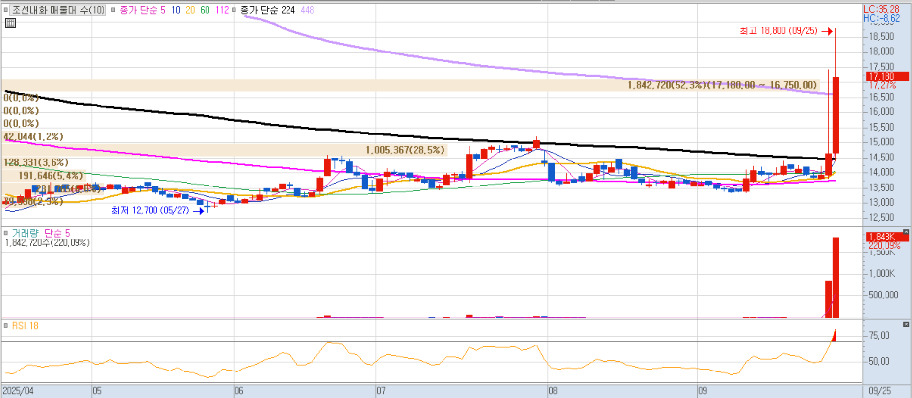Select the purple 448 moving average label
This screenshot has width=912, height=398.
[x=307, y=10]
